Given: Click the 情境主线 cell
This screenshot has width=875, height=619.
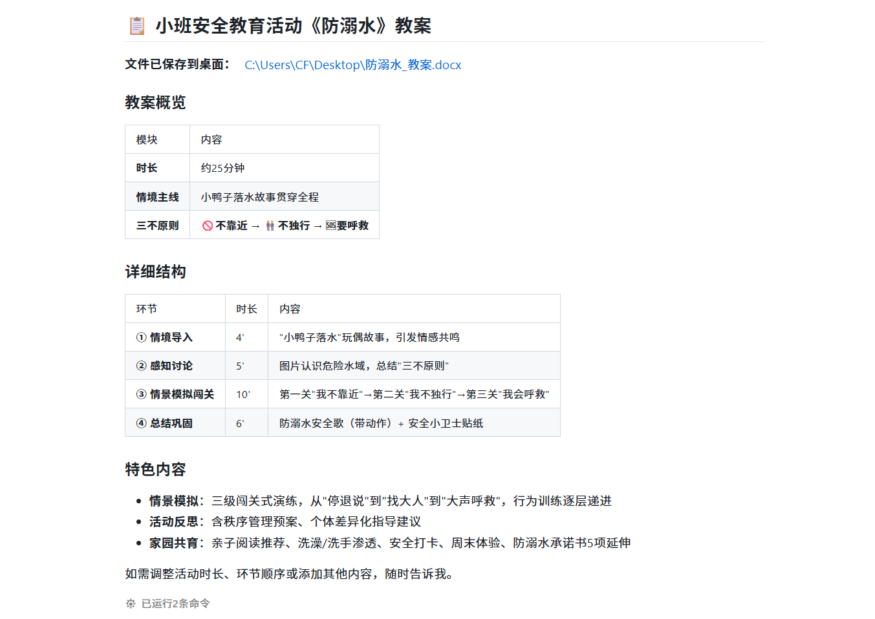Looking at the screenshot, I should tap(157, 197).
